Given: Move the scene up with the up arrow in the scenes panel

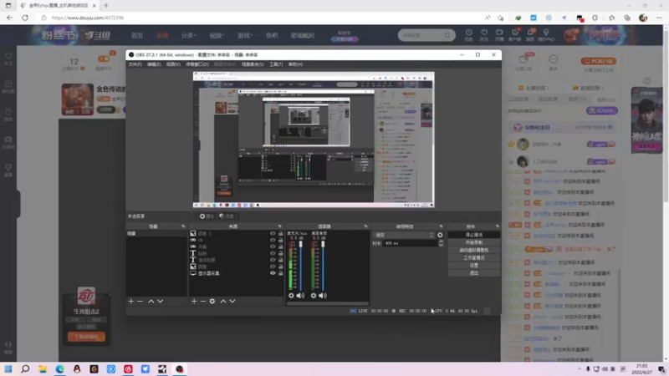Looking at the screenshot, I should [151, 301].
